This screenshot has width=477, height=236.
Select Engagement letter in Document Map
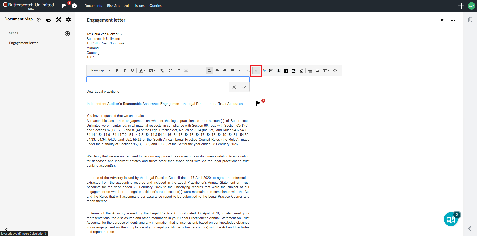23,43
